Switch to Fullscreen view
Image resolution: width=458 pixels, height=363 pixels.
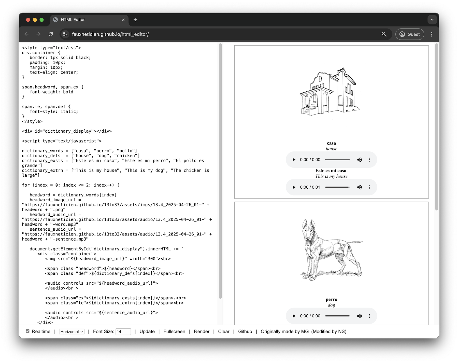click(x=174, y=331)
